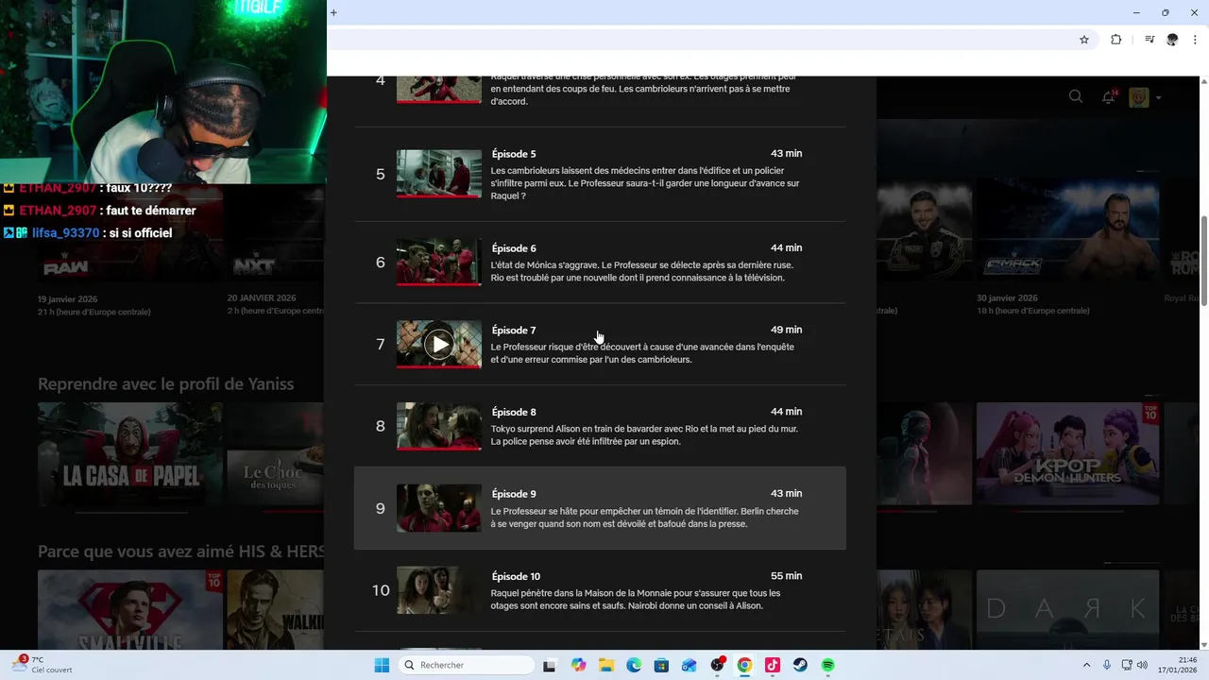This screenshot has height=680, width=1209.
Task: Open the network status tray icon
Action: (1128, 665)
